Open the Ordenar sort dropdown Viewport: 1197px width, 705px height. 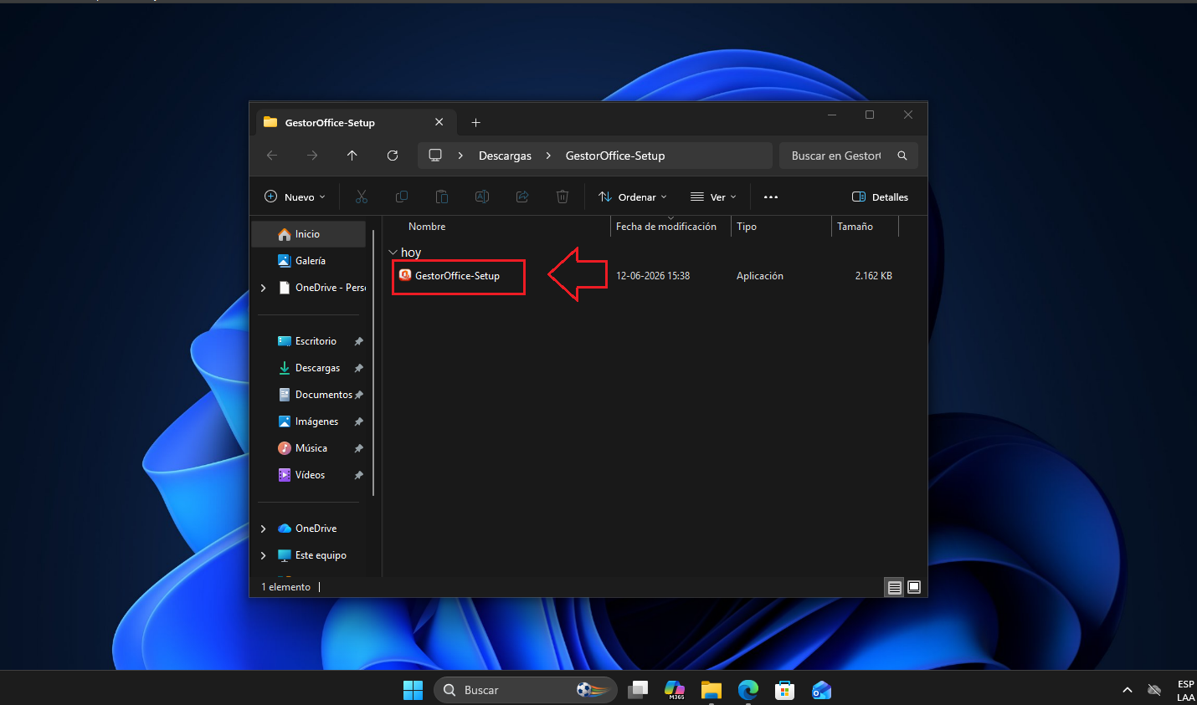(633, 197)
